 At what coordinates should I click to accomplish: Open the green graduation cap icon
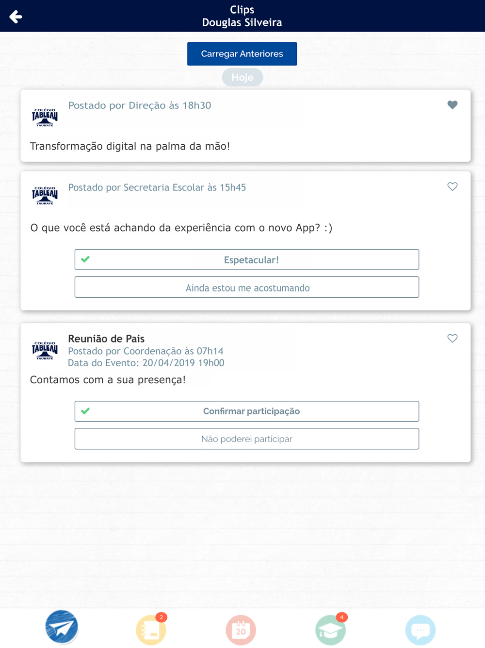point(331,630)
